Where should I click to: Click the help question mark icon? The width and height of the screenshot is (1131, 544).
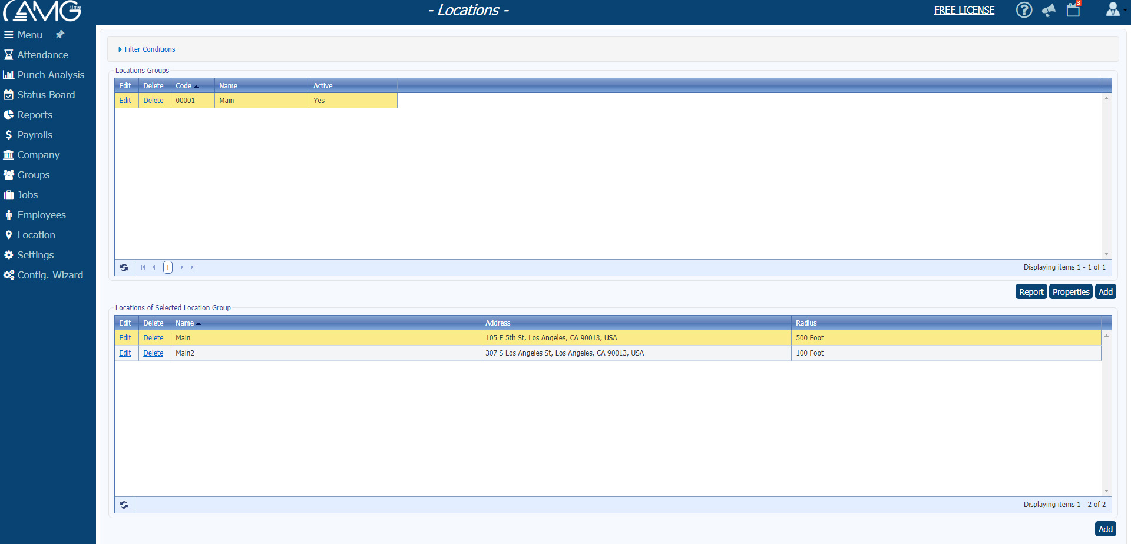(x=1024, y=10)
